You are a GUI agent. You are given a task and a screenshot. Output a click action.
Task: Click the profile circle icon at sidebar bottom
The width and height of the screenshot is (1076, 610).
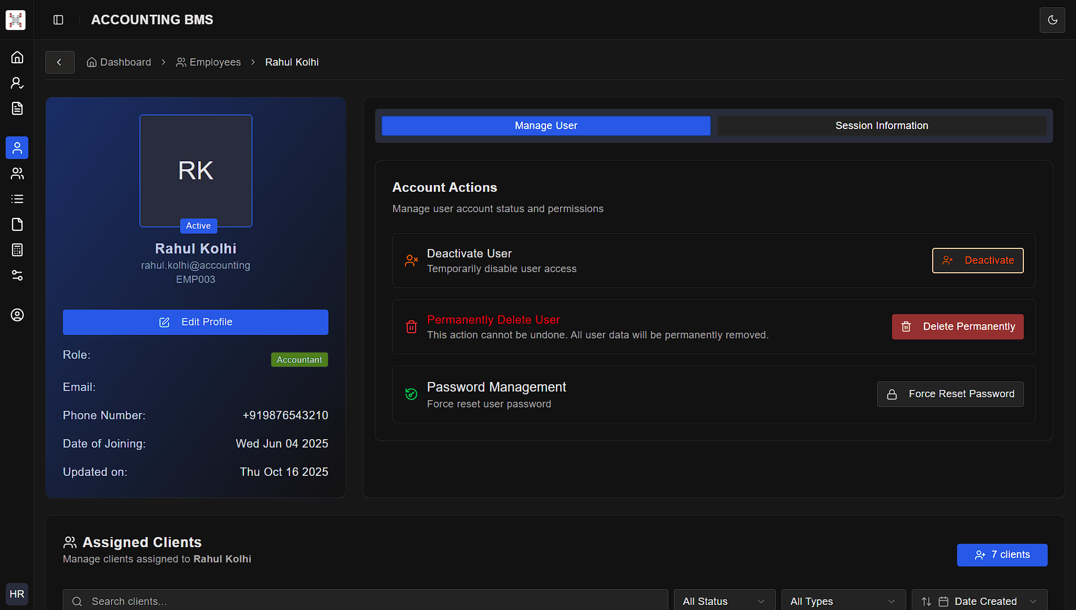[x=17, y=315]
